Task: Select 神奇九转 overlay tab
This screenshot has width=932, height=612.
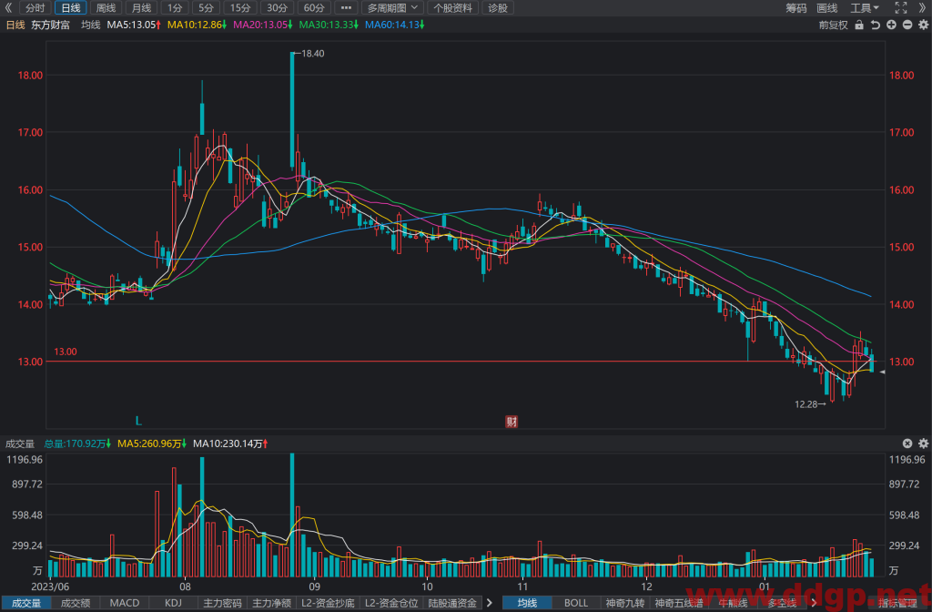Action: tap(624, 603)
